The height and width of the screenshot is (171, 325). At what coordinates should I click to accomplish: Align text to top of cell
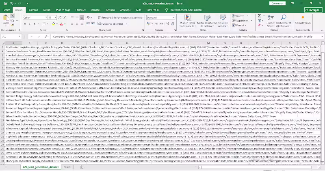pyautogui.click(x=72, y=17)
